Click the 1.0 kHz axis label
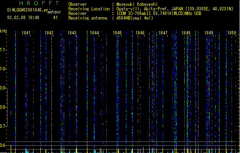The width and height of the screenshot is (240, 153). [3, 69]
